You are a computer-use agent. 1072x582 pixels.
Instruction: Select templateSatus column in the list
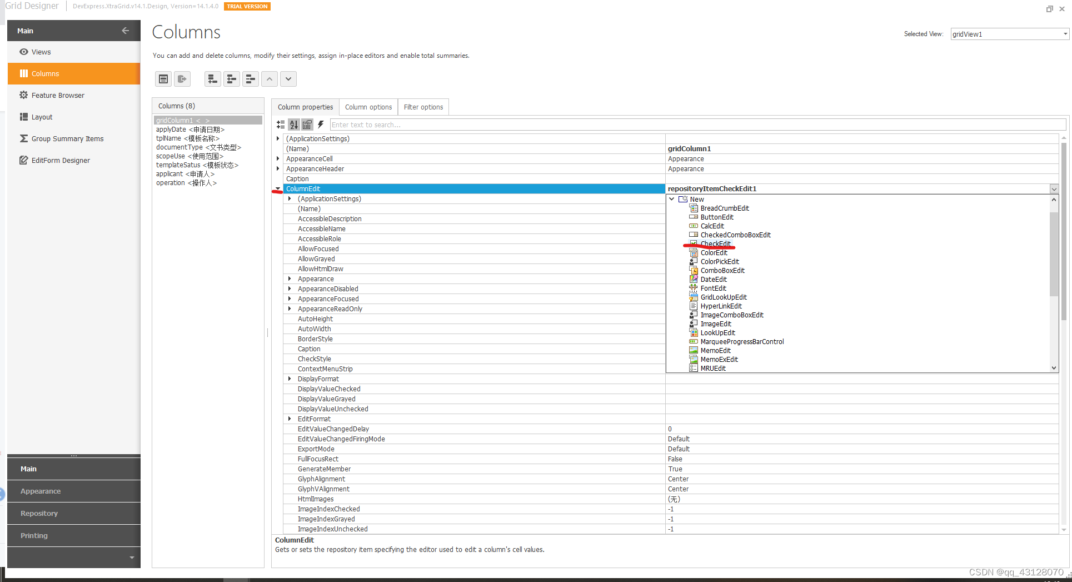tap(197, 165)
